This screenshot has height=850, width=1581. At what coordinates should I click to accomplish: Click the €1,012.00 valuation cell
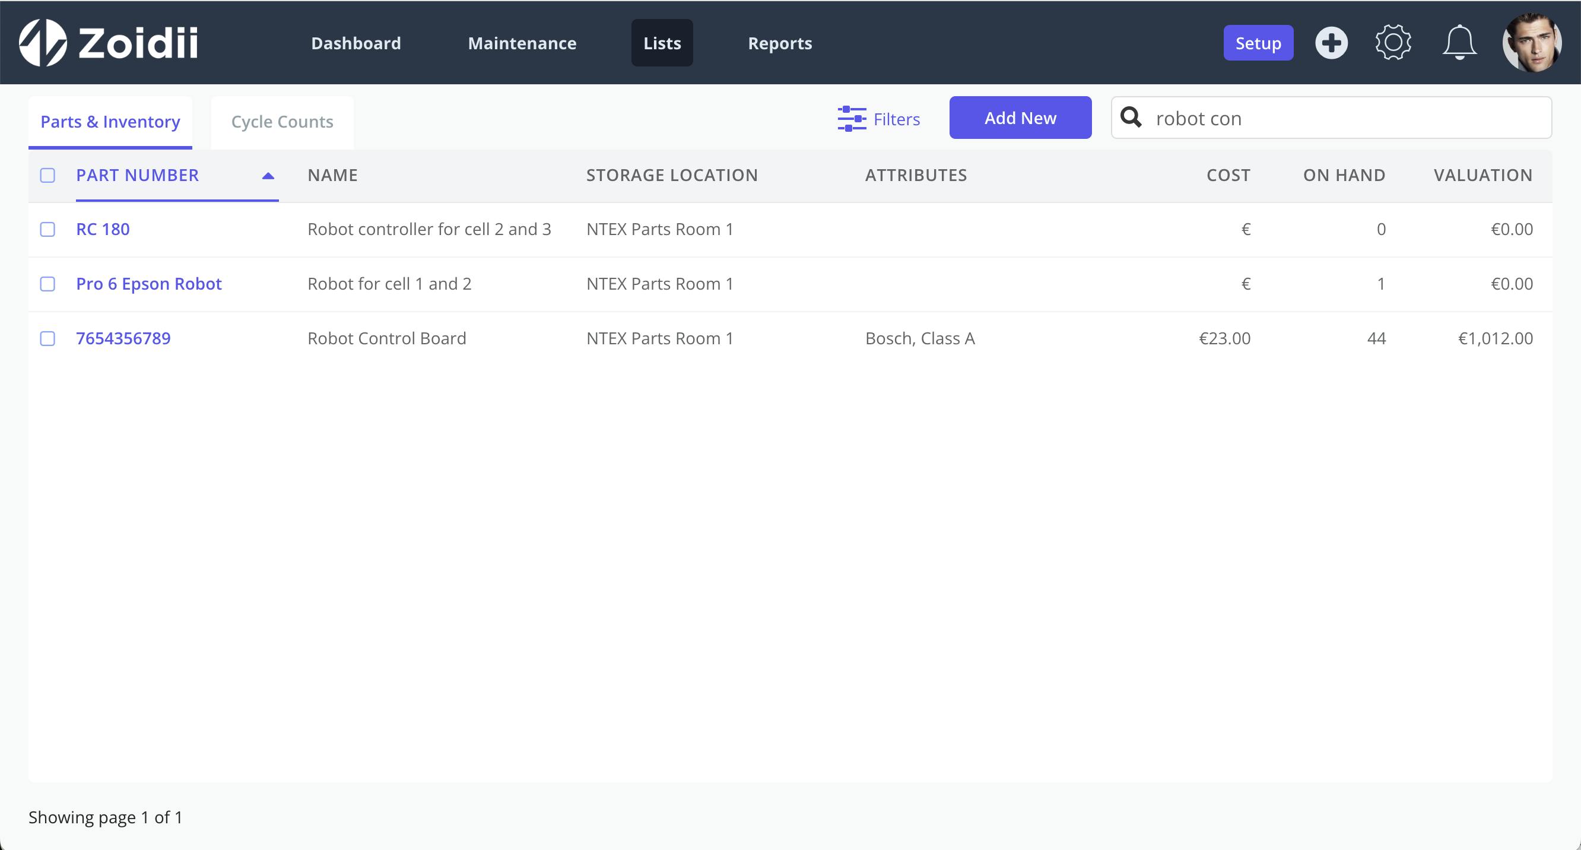click(x=1495, y=339)
